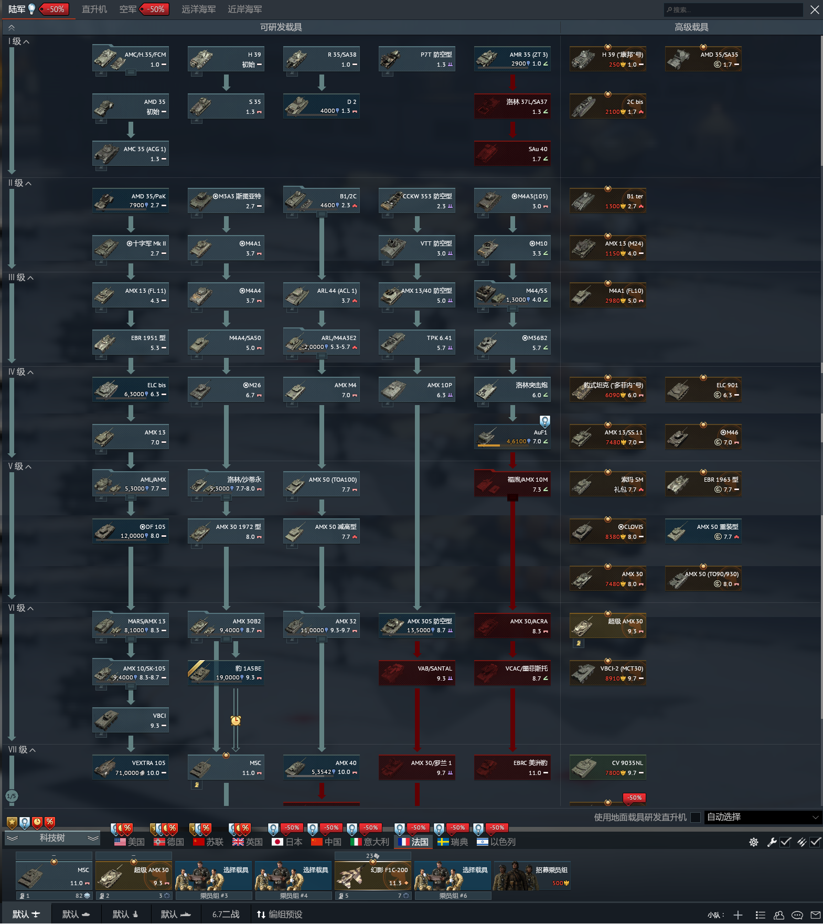This screenshot has width=823, height=924.
Task: Select the VEXTRA 105 vehicle card
Action: pyautogui.click(x=131, y=768)
